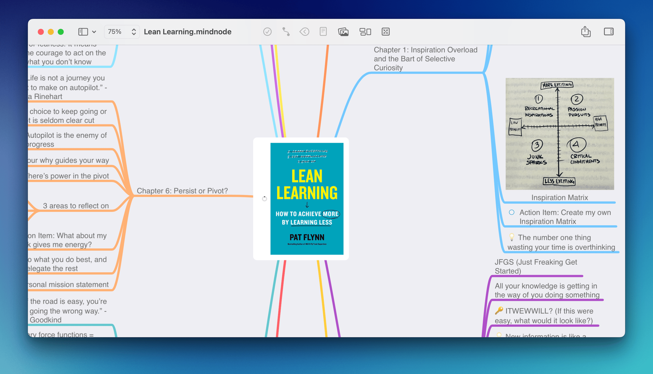Select the Autopilot is the enemy node
The height and width of the screenshot is (374, 653).
coord(67,140)
